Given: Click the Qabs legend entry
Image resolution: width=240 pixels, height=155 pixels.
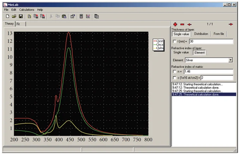Looking at the screenshot, I should [x=158, y=48].
